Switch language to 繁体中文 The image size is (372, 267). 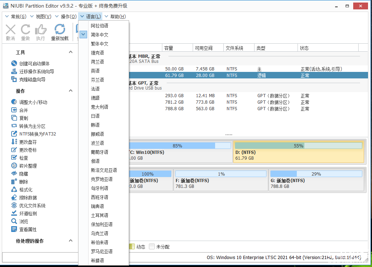(x=104, y=44)
